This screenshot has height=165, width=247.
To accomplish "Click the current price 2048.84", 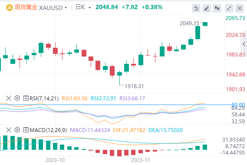I will [107, 7].
